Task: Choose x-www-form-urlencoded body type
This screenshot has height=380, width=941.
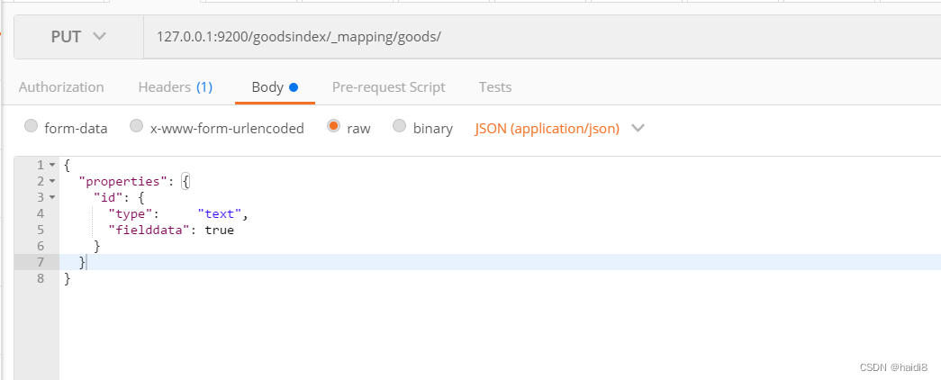Action: tap(137, 127)
